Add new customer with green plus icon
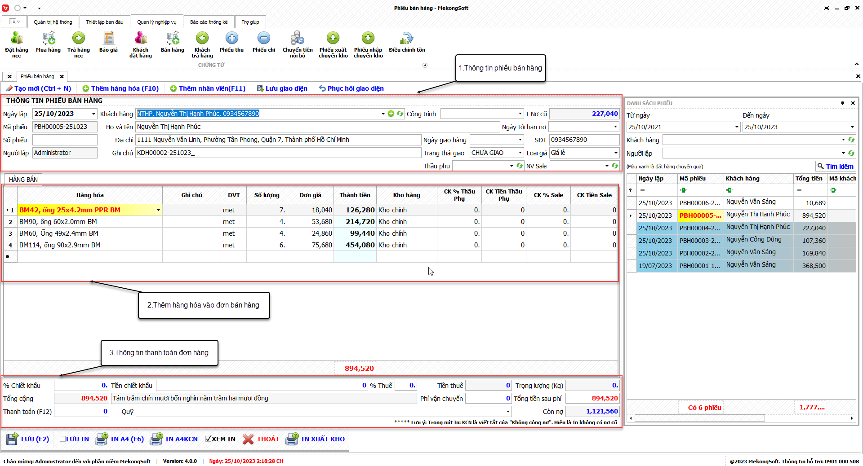Viewport: 863px width, 466px height. (391, 114)
